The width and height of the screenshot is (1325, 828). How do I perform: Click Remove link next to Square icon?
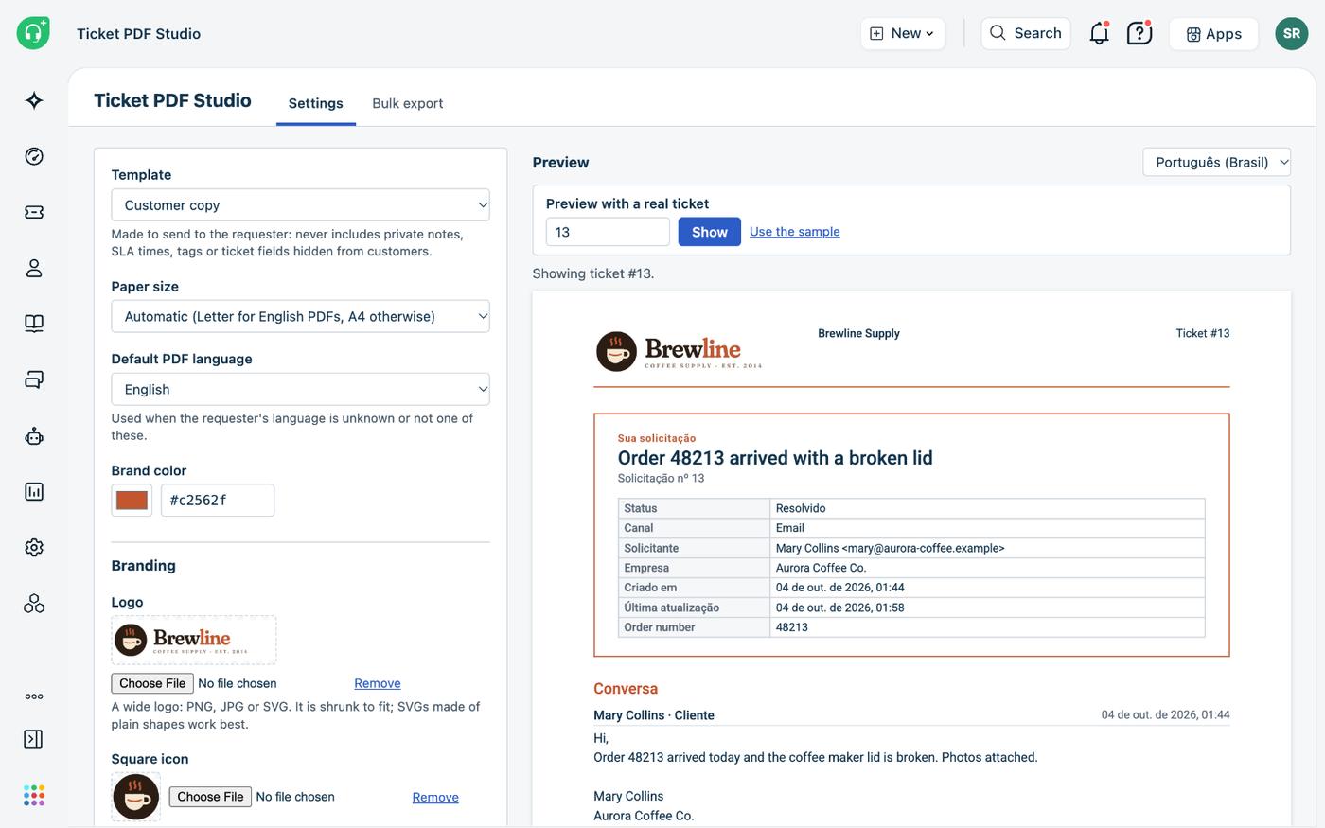tap(435, 798)
